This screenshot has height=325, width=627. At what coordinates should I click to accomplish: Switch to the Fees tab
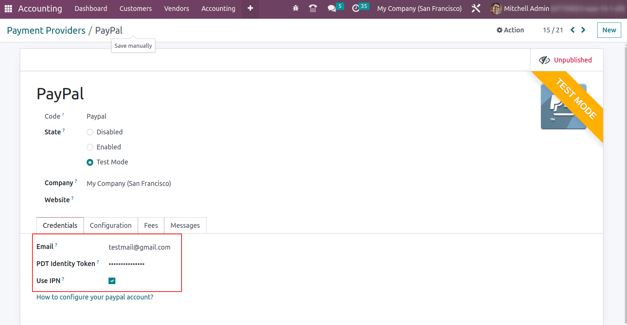click(151, 225)
